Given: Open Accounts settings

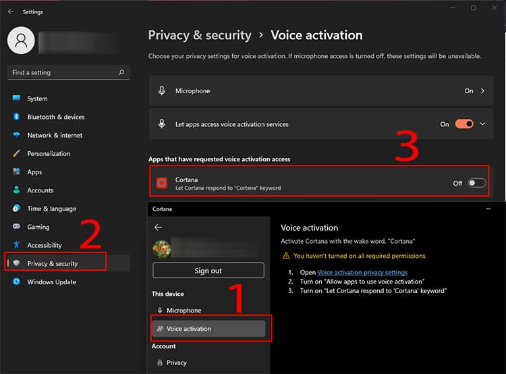Looking at the screenshot, I should [x=67, y=190].
